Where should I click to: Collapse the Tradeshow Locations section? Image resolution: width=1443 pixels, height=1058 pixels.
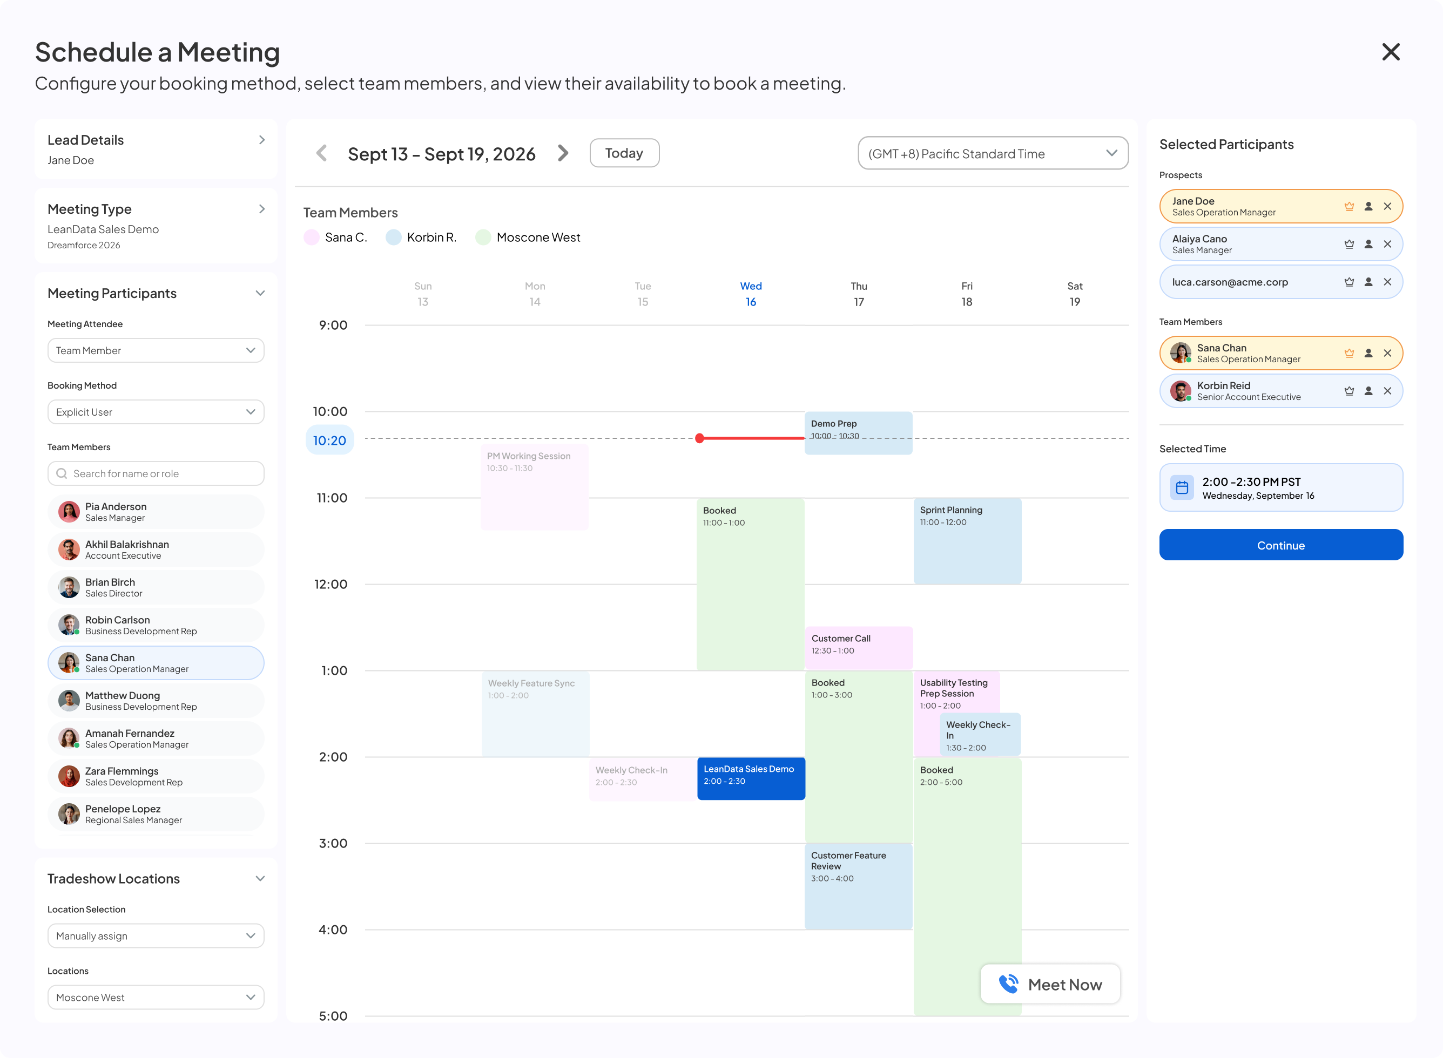(260, 879)
